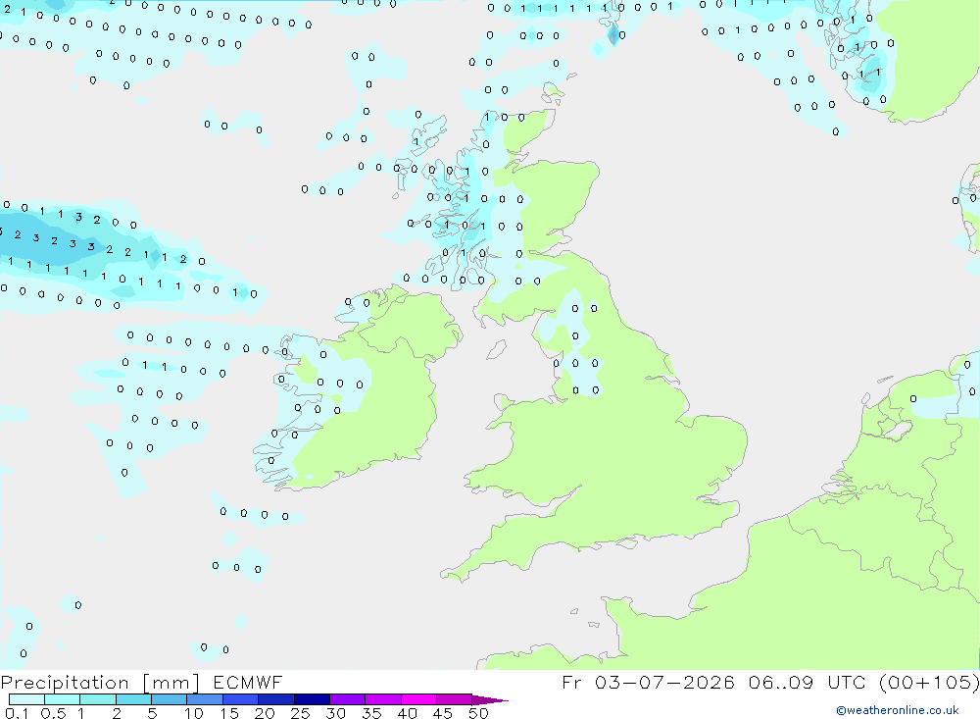Click the 25–30 mm navy legend swatch
The height and width of the screenshot is (719, 980).
(x=312, y=699)
